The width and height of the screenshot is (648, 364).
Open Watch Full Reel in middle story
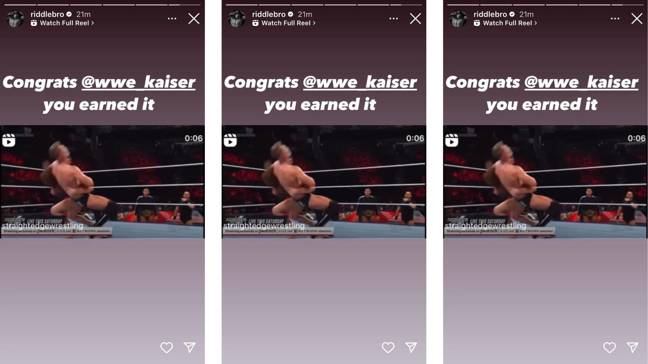[284, 23]
